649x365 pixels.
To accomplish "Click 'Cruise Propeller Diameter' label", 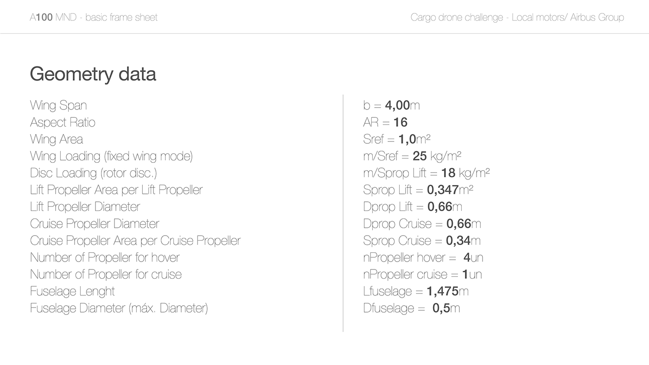I will click(x=95, y=224).
